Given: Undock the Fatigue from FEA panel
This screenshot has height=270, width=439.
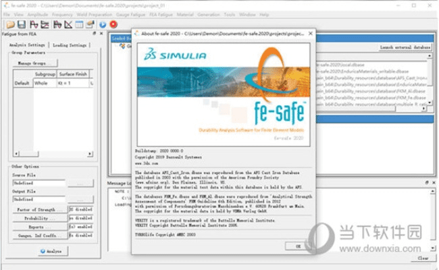Looking at the screenshot, I should coord(94,35).
